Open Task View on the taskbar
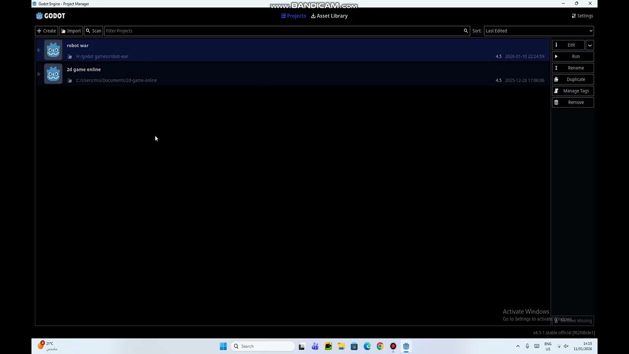Image resolution: width=629 pixels, height=354 pixels. (x=302, y=346)
